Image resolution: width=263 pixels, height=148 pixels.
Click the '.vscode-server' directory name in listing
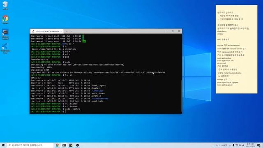click(x=100, y=99)
